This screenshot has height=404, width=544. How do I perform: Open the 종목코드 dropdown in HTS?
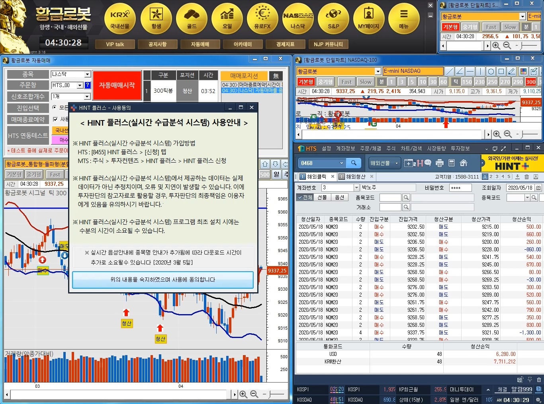pos(528,198)
